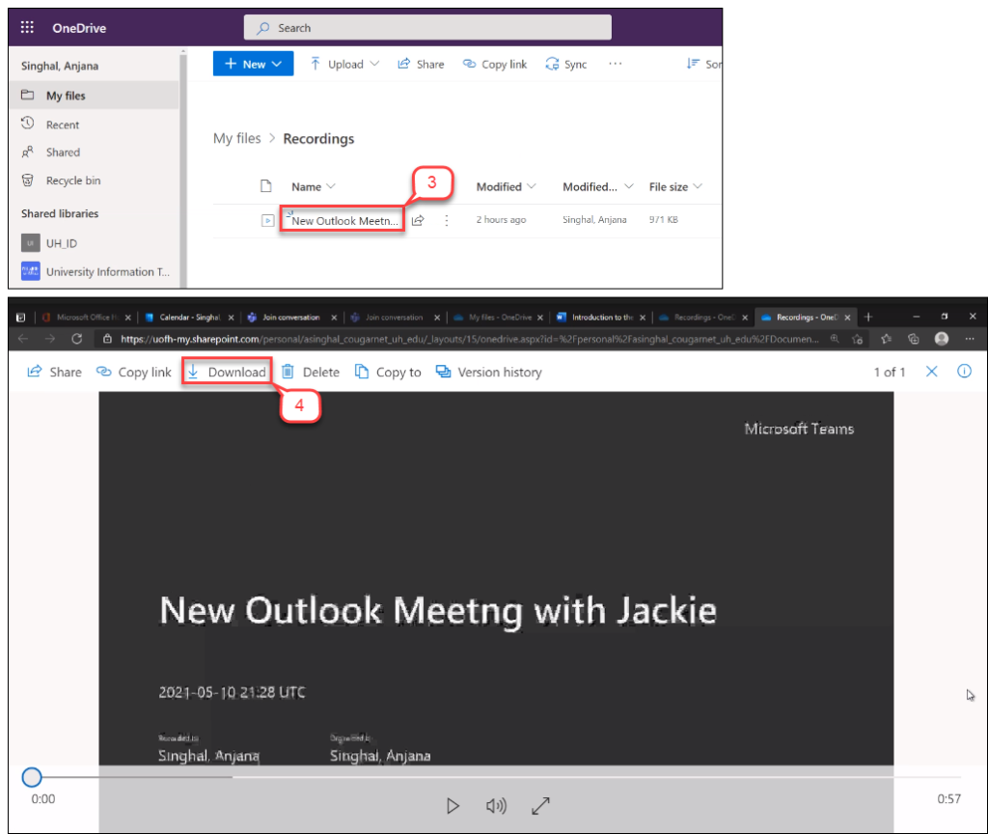Click the Sync icon in OneDrive toolbar
The width and height of the screenshot is (988, 834).
coord(565,64)
